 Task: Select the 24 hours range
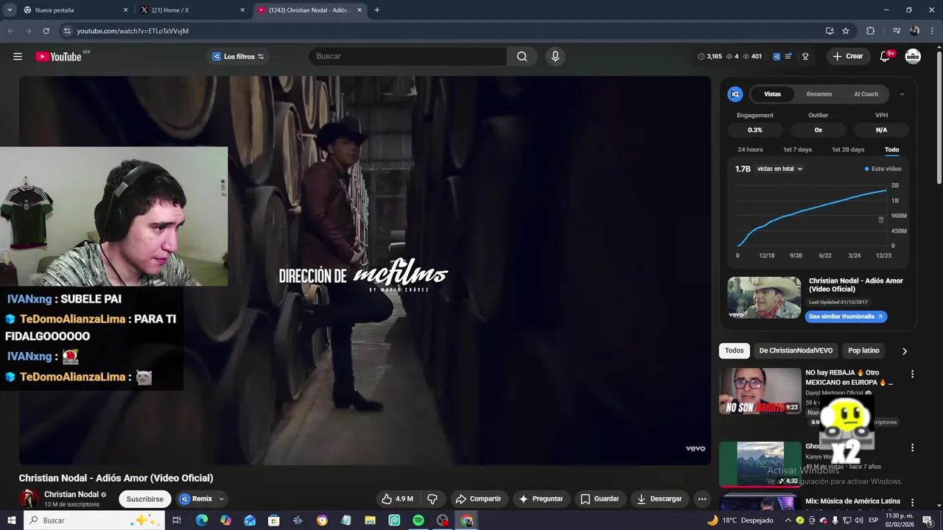pos(750,149)
